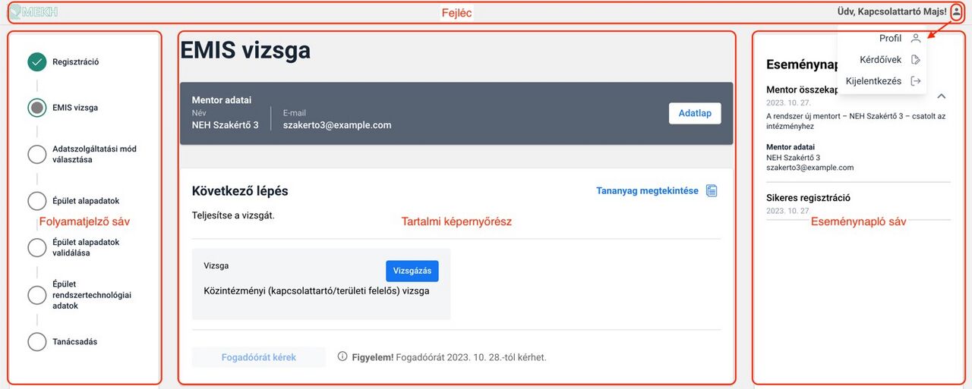Image resolution: width=972 pixels, height=389 pixels.
Task: Click the person icon beside Profil
Action: coord(916,39)
